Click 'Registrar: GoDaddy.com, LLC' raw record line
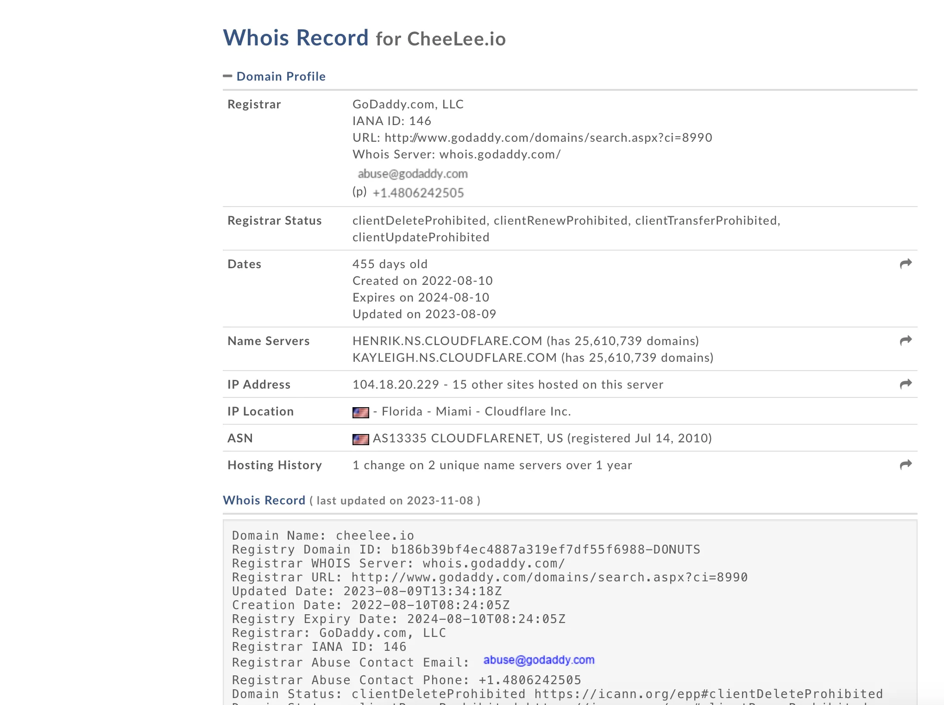Screen dimensions: 944x705 339,633
